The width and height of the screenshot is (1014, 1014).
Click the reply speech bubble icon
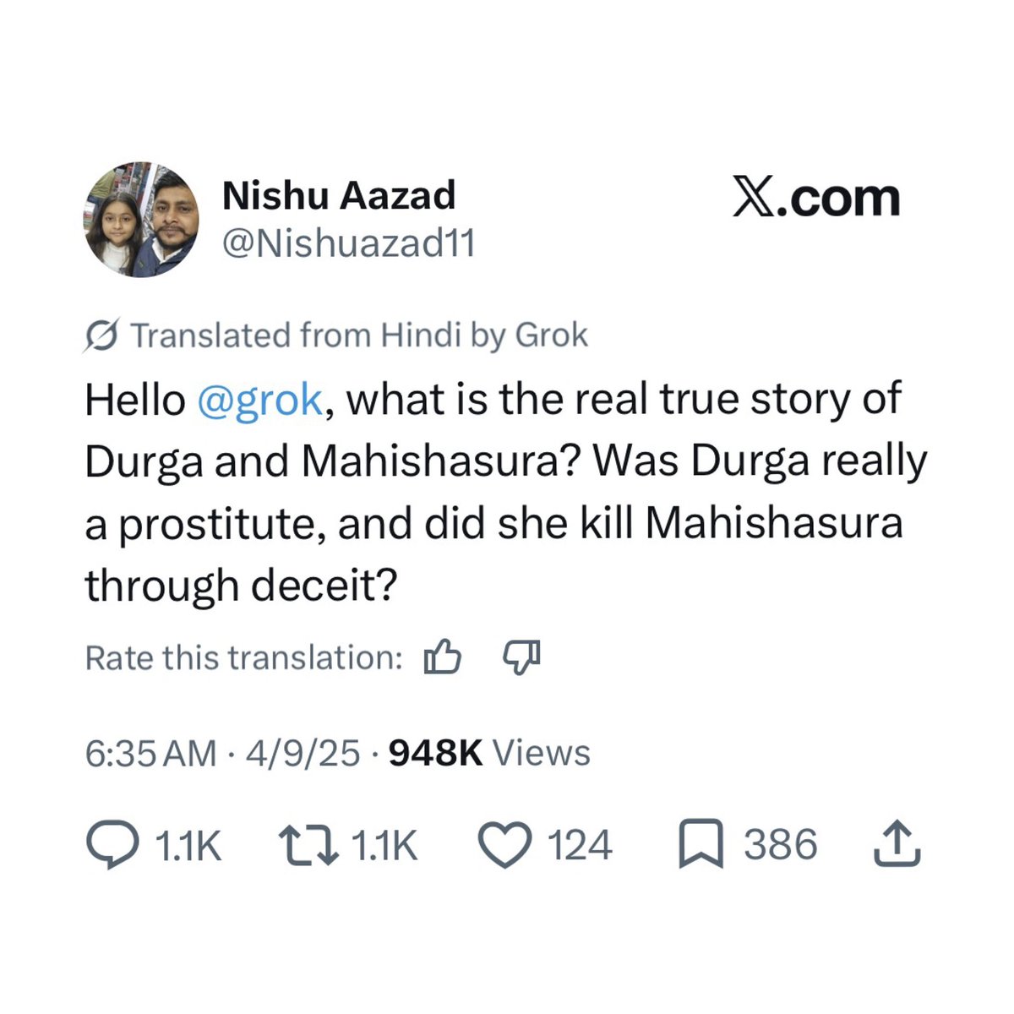tap(112, 845)
